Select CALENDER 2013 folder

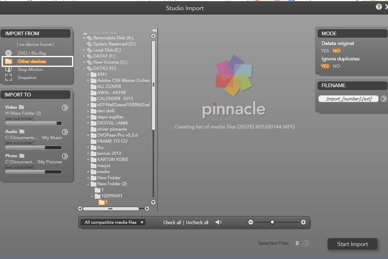point(115,98)
